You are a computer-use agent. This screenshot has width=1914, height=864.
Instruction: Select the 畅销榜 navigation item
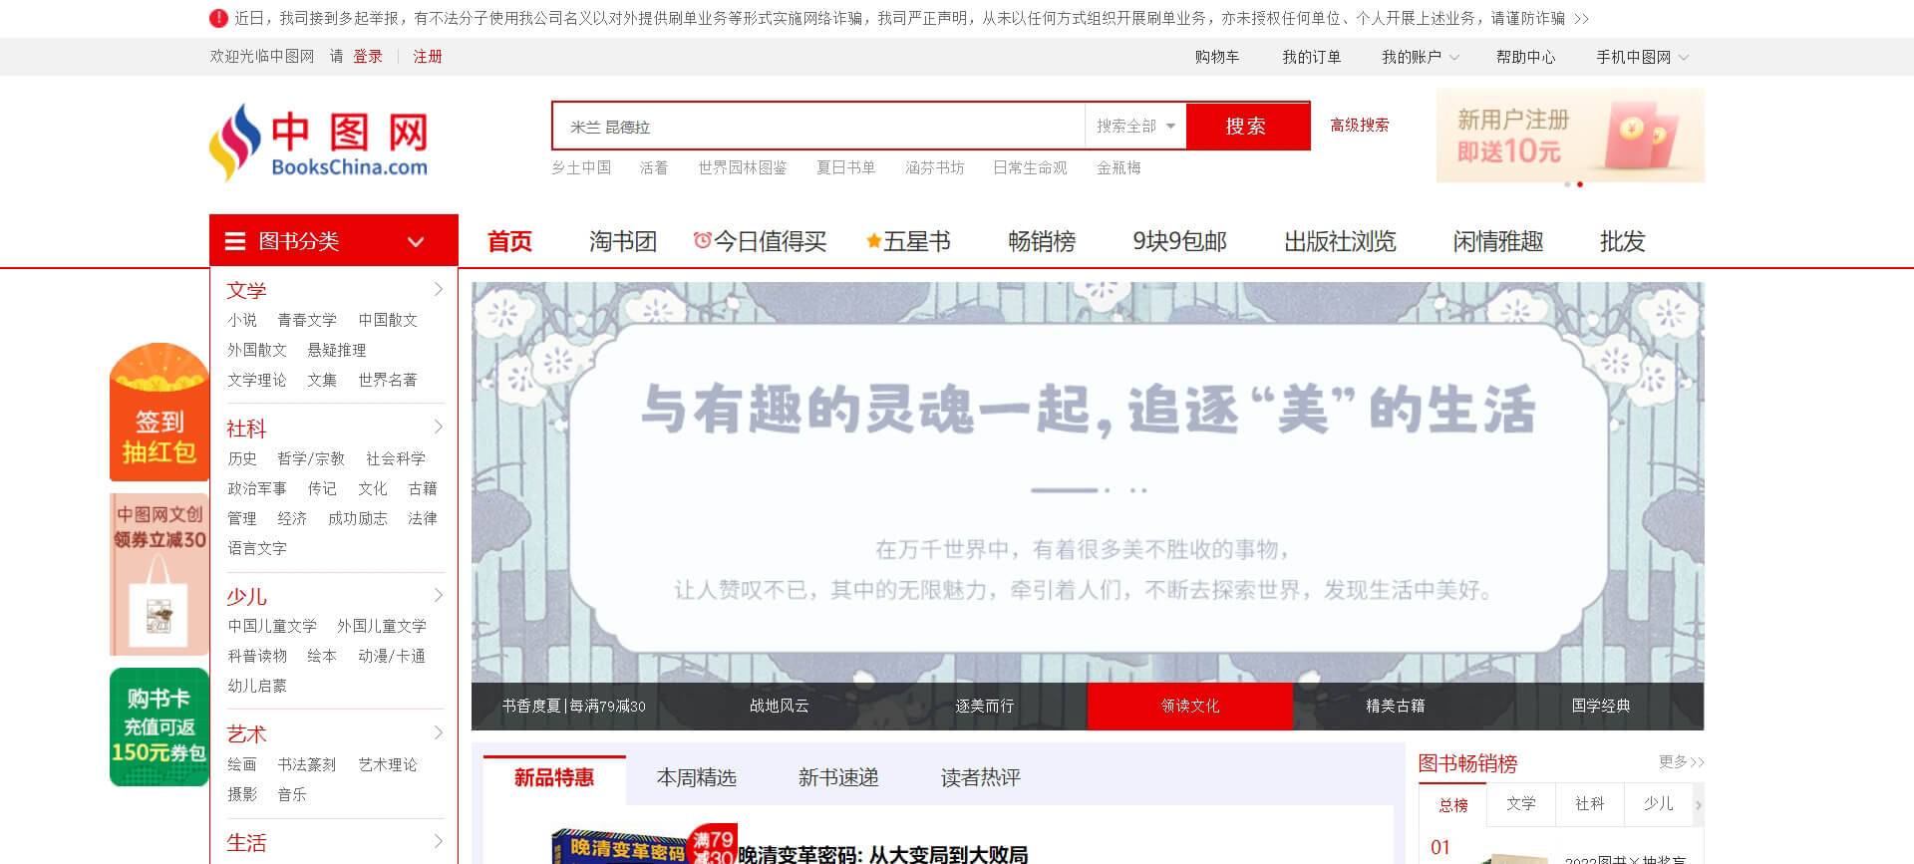[x=1041, y=241]
